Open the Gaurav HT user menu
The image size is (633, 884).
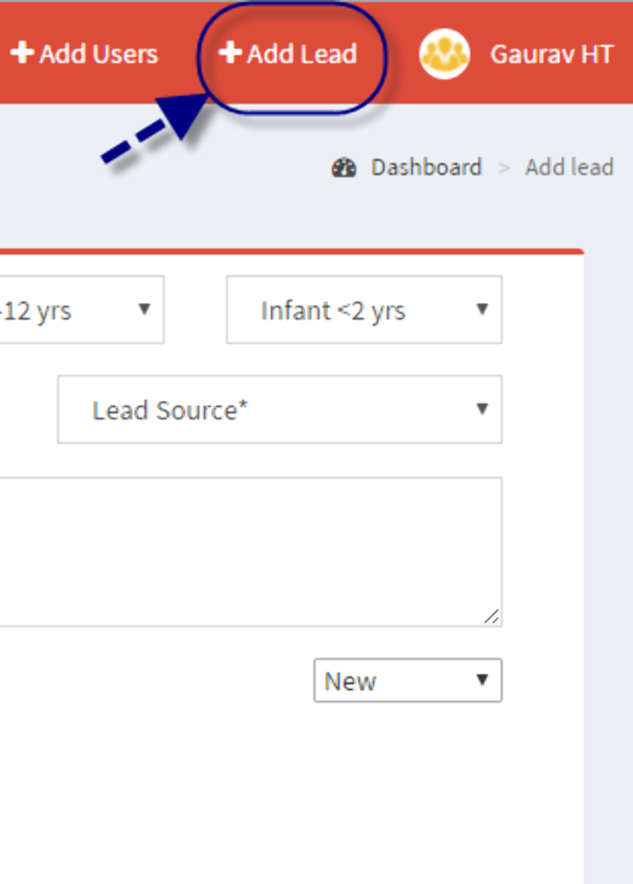click(551, 54)
